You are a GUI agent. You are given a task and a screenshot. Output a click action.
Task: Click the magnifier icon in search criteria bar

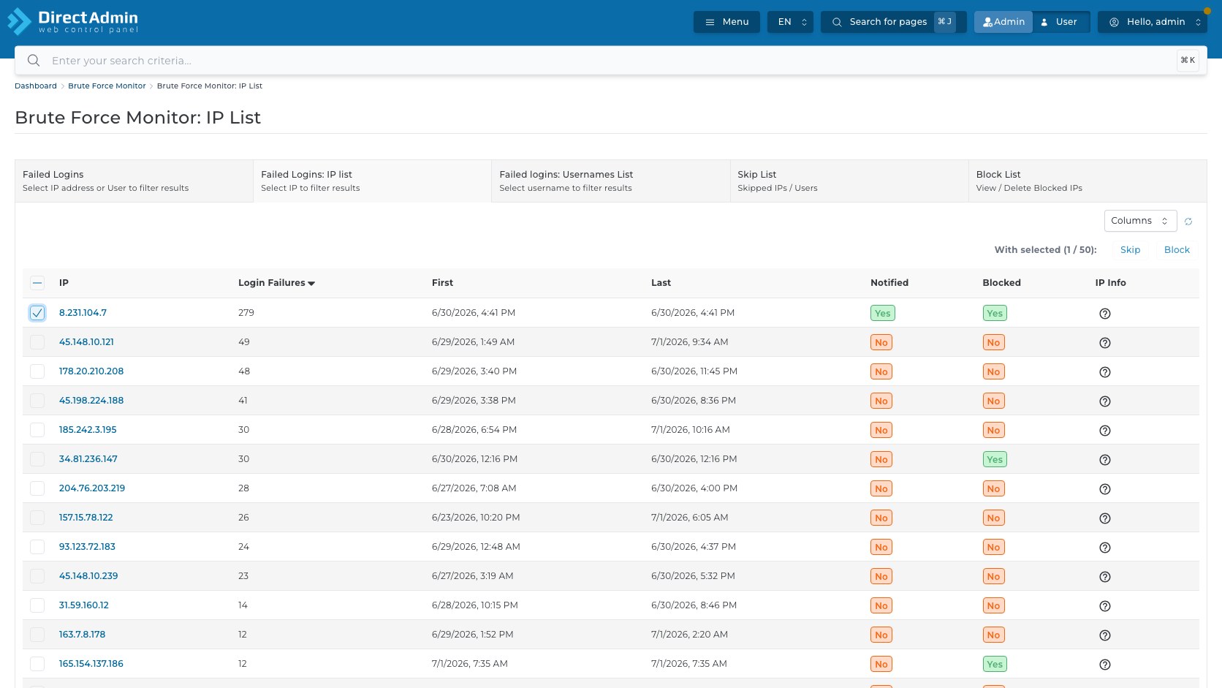coord(34,61)
